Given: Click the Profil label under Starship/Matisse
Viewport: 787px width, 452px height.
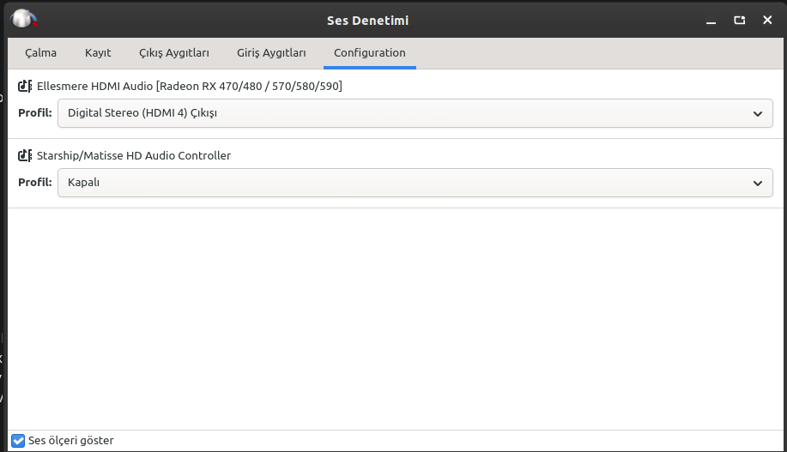Looking at the screenshot, I should 34,183.
